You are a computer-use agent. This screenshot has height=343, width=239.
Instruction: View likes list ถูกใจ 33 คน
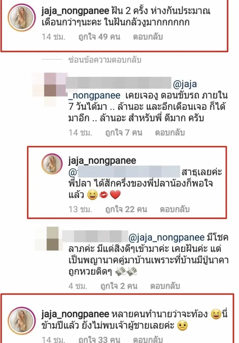coord(99,339)
